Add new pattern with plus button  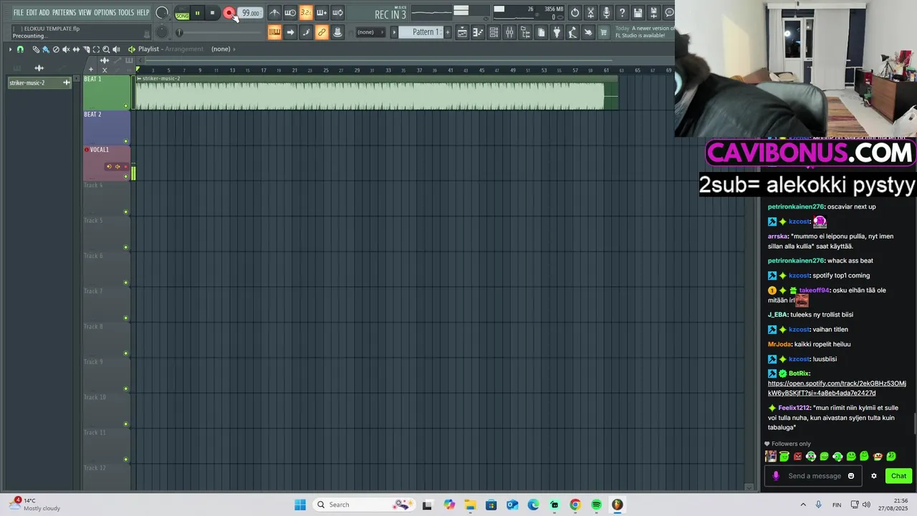pos(448,32)
